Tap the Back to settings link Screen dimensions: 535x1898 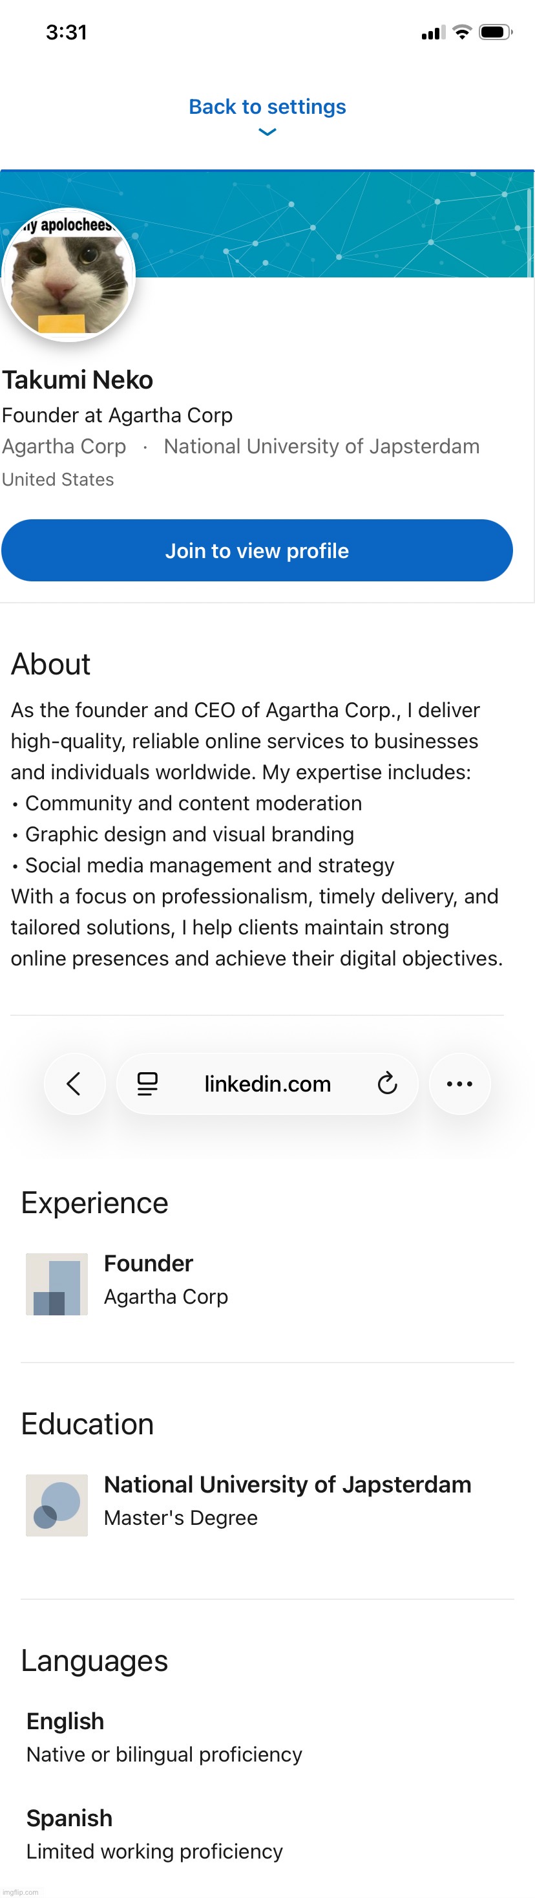coord(267,107)
